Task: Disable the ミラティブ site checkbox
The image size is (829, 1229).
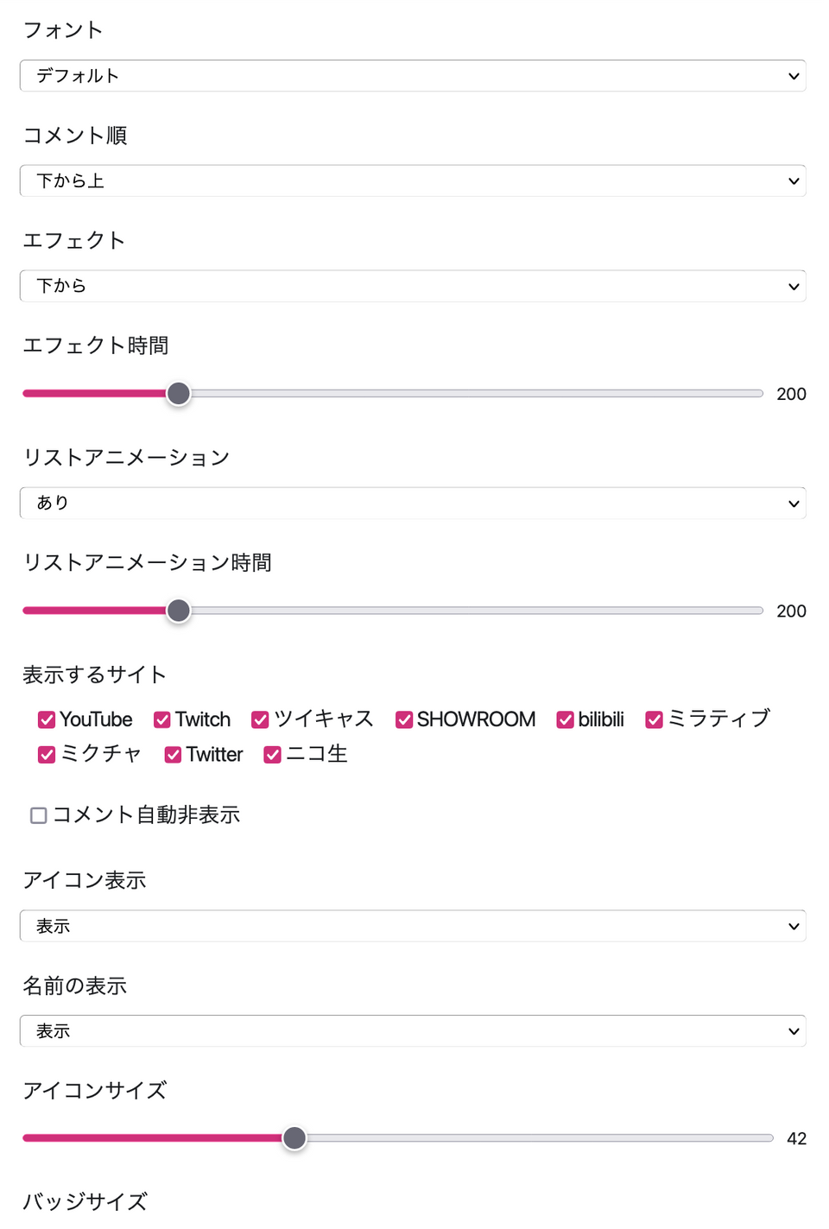Action: coord(655,719)
